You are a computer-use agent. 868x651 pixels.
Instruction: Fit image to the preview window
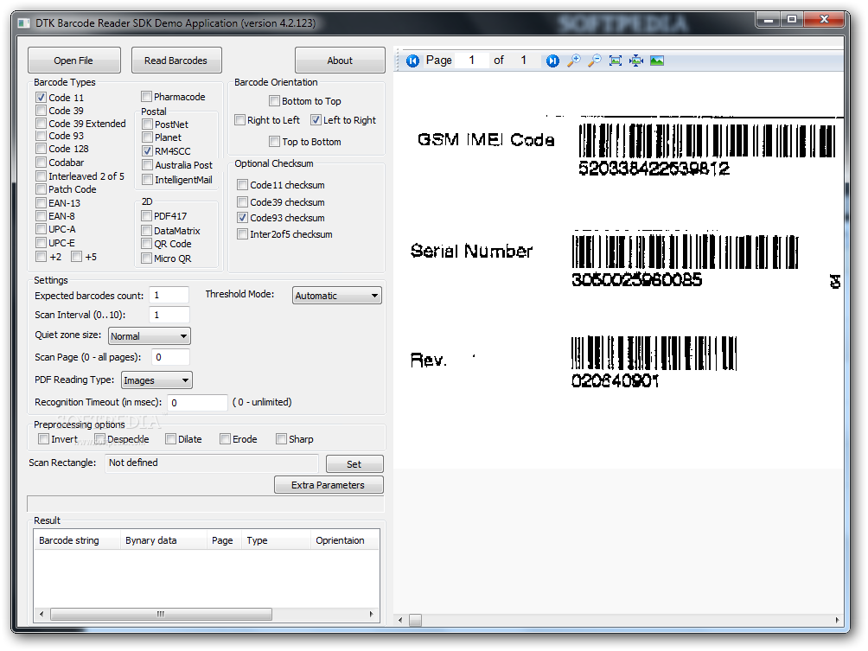click(x=616, y=61)
